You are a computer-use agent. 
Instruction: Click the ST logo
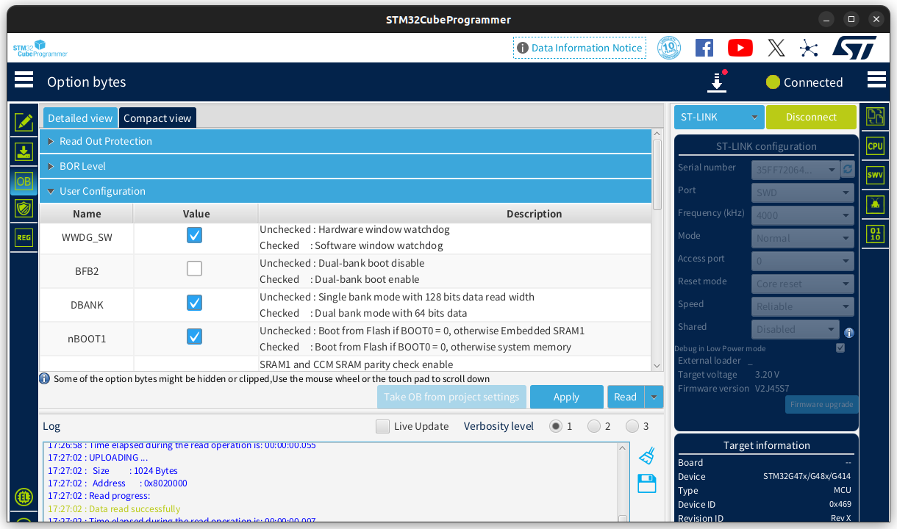pos(854,48)
